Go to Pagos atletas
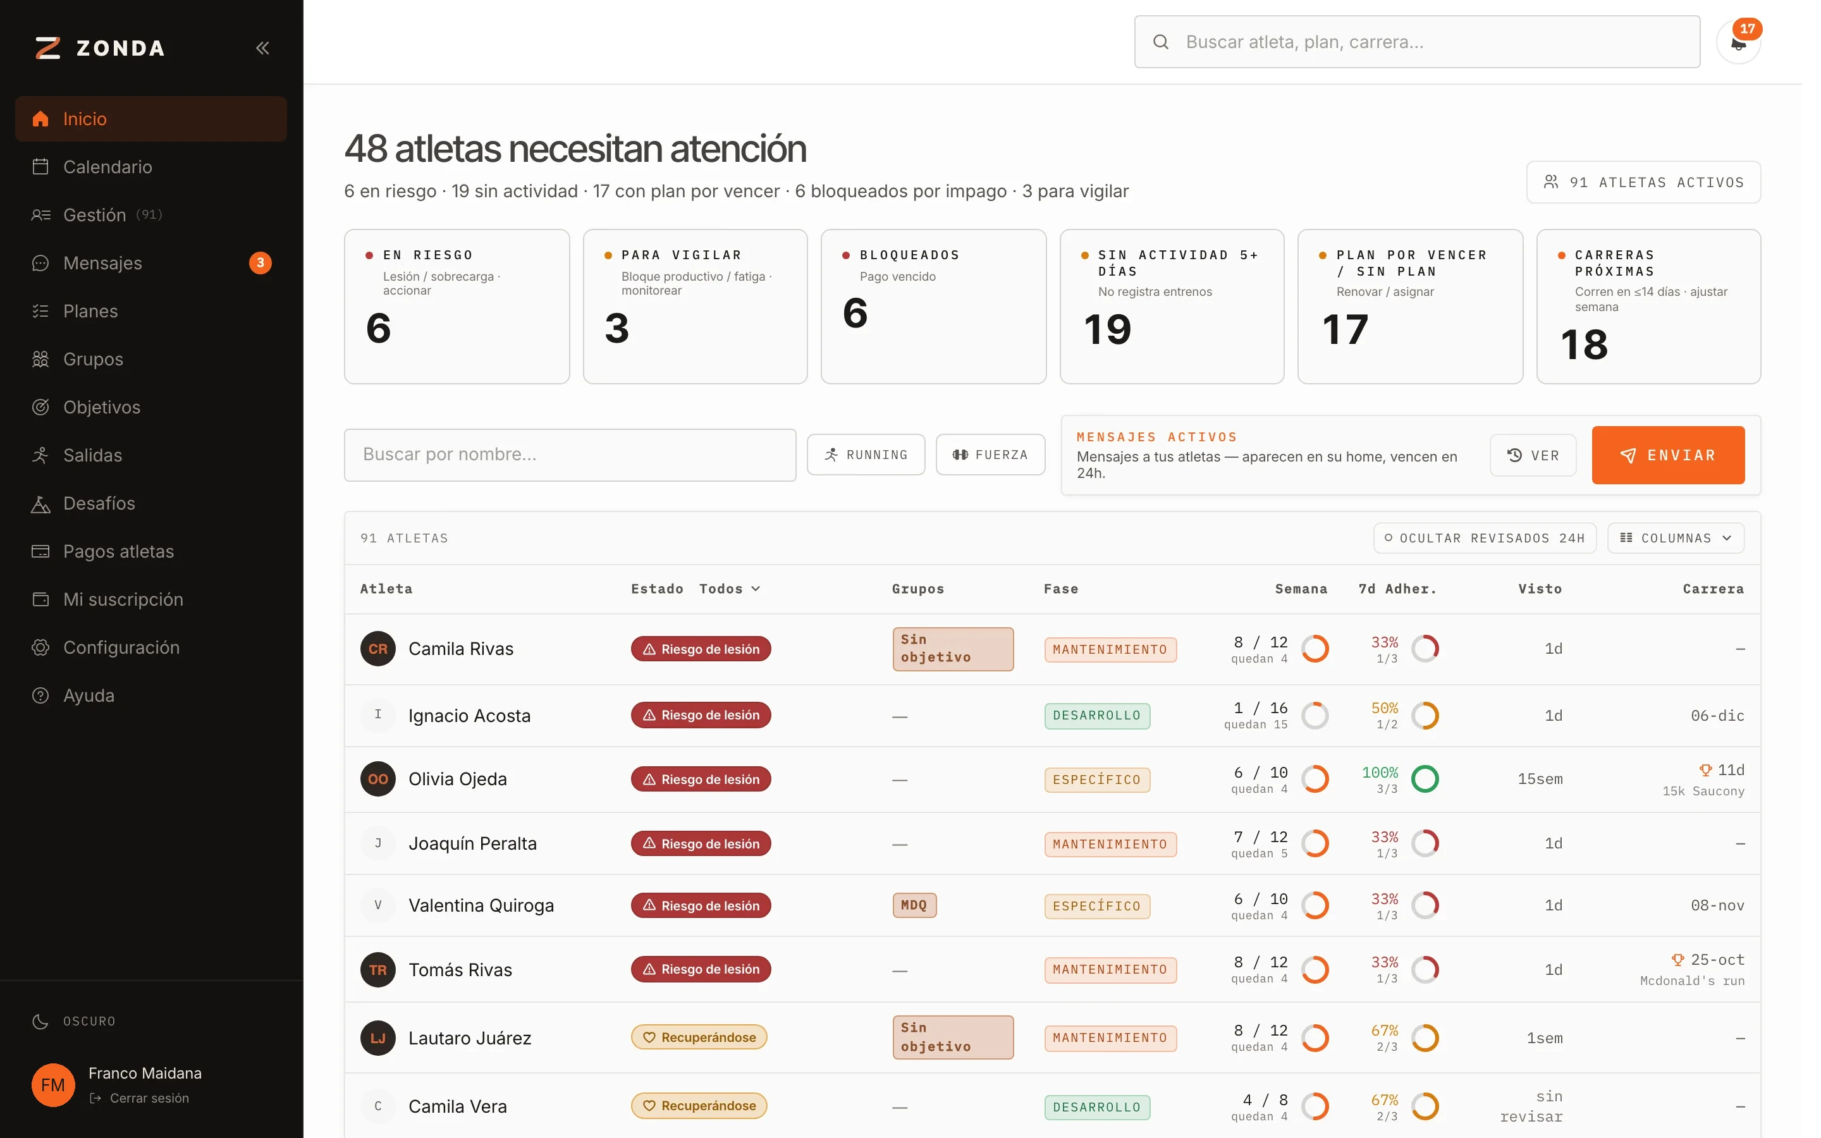 (151, 552)
